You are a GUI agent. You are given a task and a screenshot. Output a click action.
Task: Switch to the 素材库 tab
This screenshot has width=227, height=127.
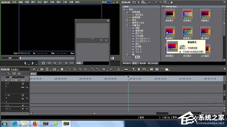coord(142,63)
